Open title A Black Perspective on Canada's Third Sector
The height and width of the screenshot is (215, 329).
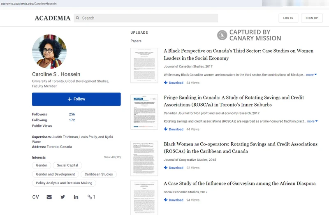[x=239, y=55]
